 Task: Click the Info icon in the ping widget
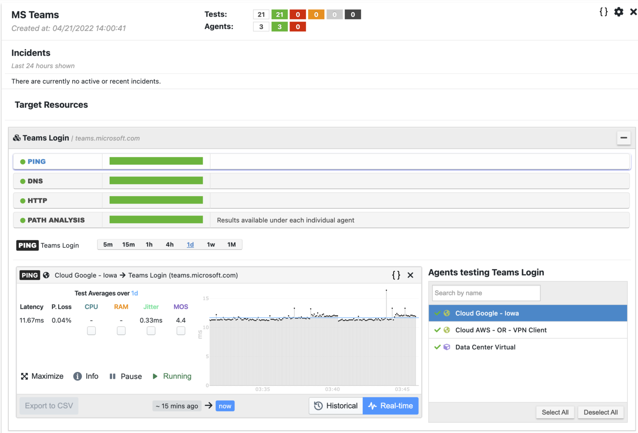pos(77,376)
